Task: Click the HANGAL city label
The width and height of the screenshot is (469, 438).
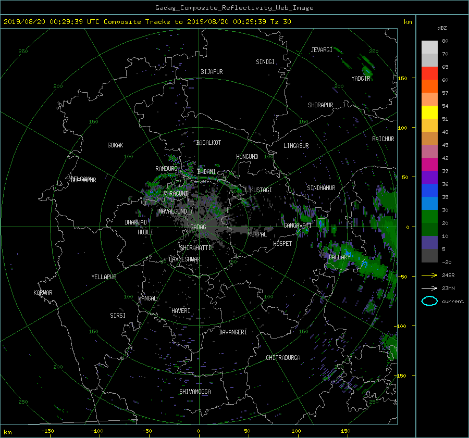Action: click(147, 298)
